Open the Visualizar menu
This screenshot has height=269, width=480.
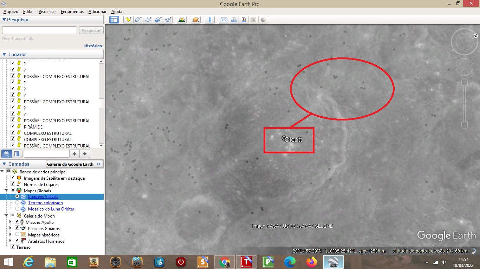(x=47, y=12)
